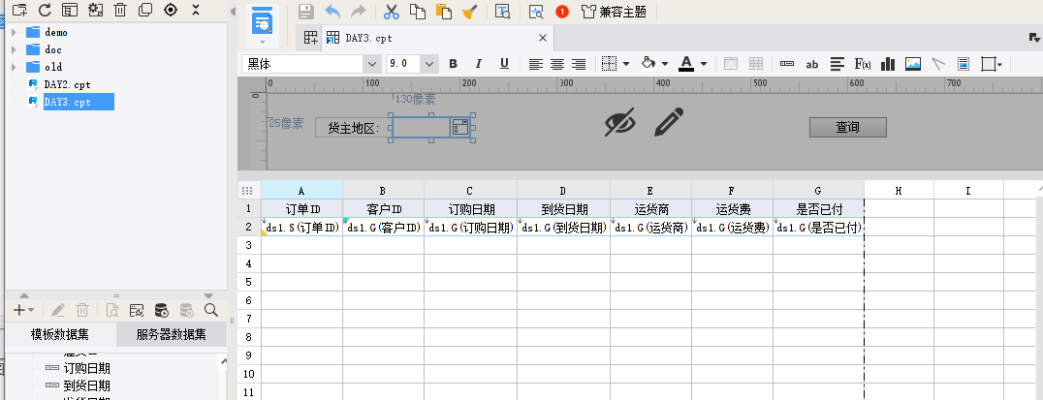Expand the old folder

[14, 67]
